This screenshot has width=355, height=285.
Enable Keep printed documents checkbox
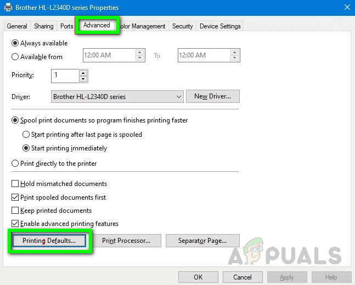click(x=15, y=211)
